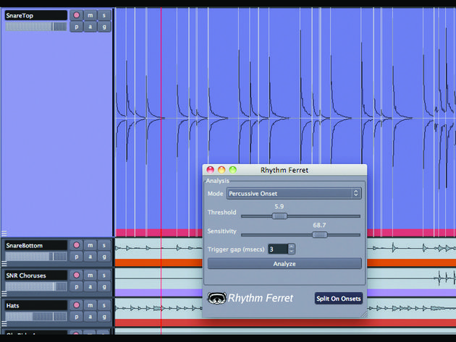Click the Analyze button in Rhythm Ferret
This screenshot has width=456, height=342.
tap(284, 264)
